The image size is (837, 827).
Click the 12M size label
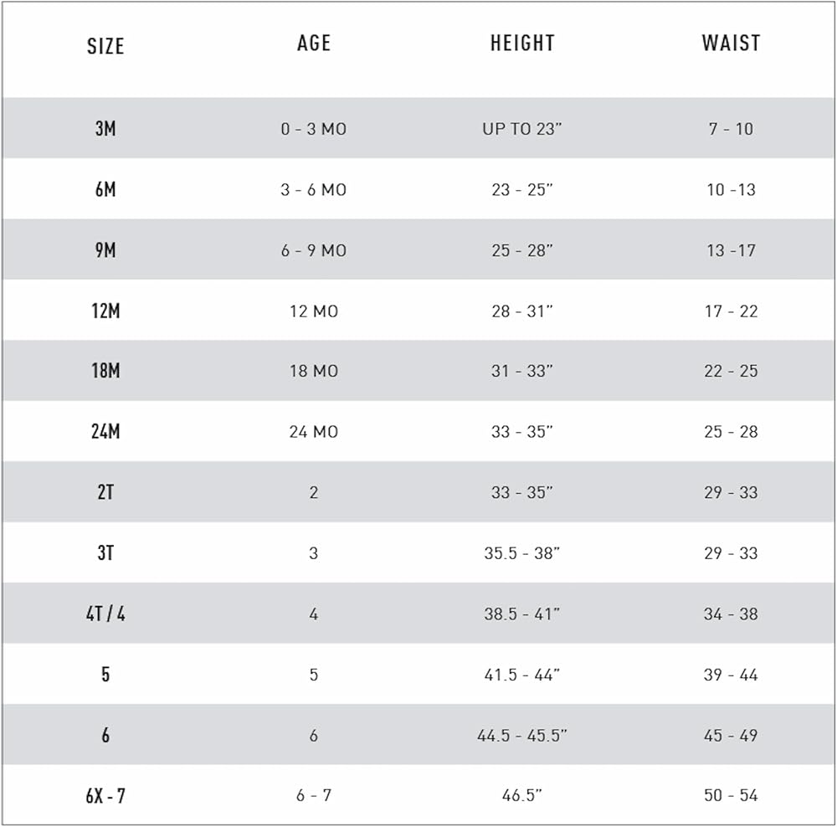(105, 311)
